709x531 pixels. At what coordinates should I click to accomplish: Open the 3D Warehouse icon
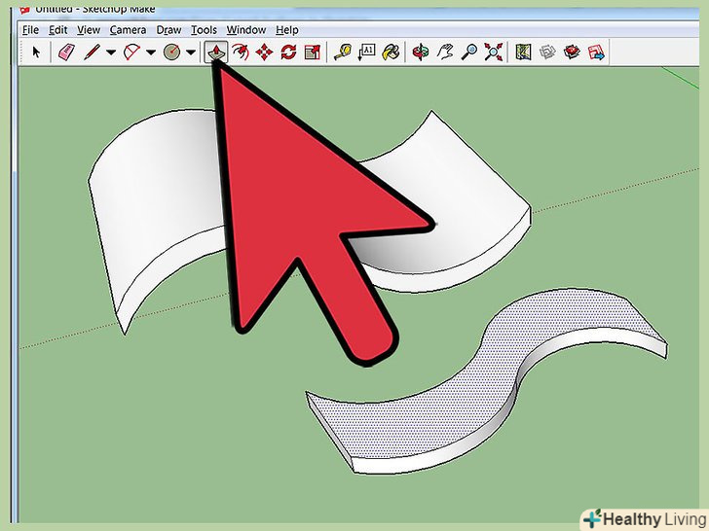coord(572,52)
